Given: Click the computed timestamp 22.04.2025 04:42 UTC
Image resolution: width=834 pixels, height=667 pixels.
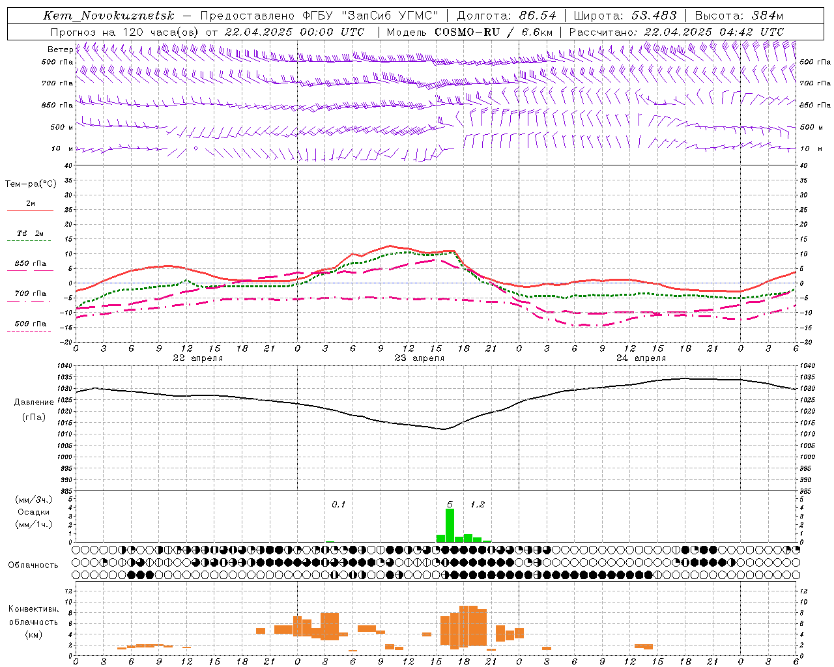Looking at the screenshot, I should point(713,32).
